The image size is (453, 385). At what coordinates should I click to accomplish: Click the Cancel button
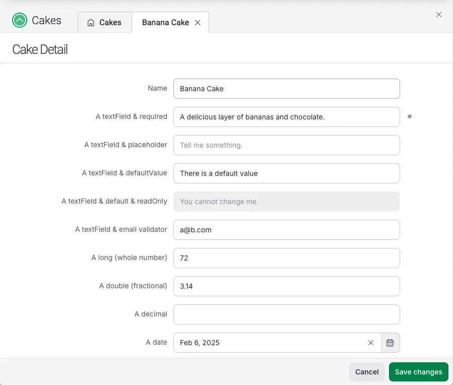tap(366, 372)
